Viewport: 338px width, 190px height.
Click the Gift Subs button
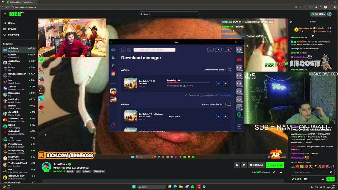pos(256,165)
